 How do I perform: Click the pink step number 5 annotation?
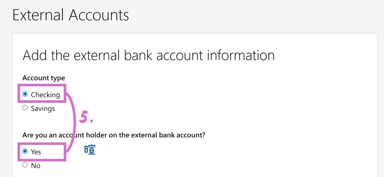84,118
